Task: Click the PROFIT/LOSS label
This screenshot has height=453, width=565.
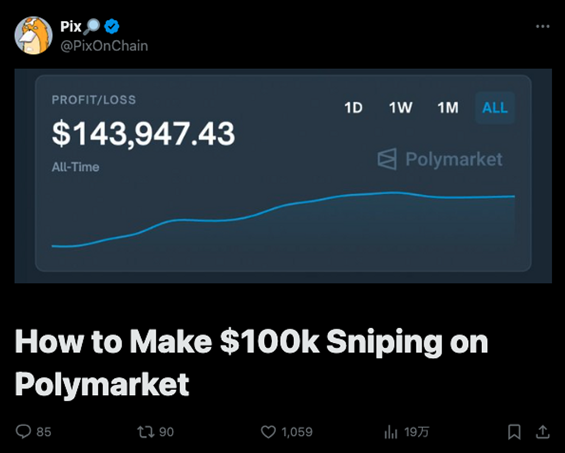Action: click(x=94, y=100)
